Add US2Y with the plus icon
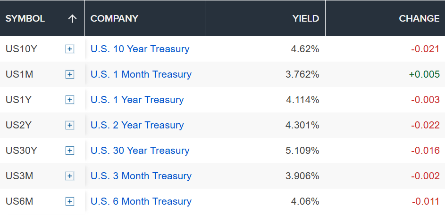The height and width of the screenshot is (223, 445). point(70,125)
